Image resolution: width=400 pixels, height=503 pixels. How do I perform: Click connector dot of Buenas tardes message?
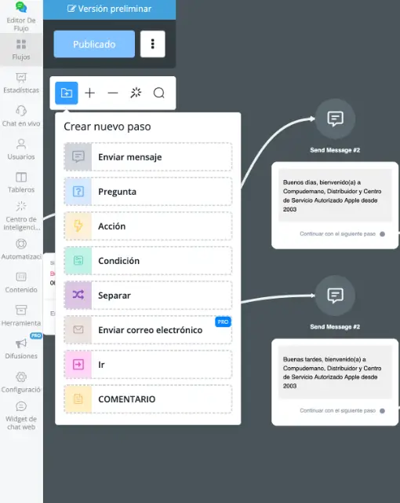[382, 411]
